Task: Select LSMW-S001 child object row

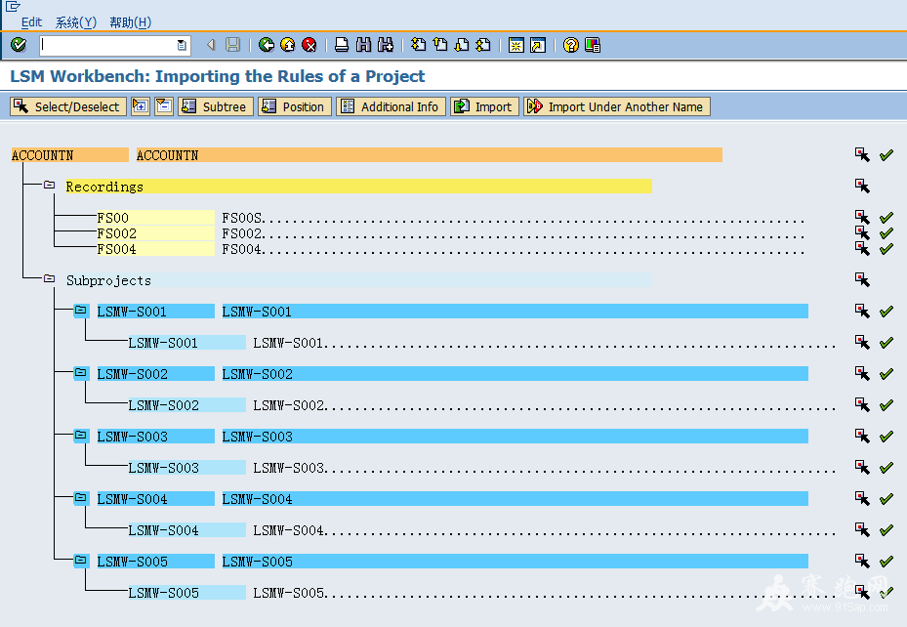Action: [186, 343]
